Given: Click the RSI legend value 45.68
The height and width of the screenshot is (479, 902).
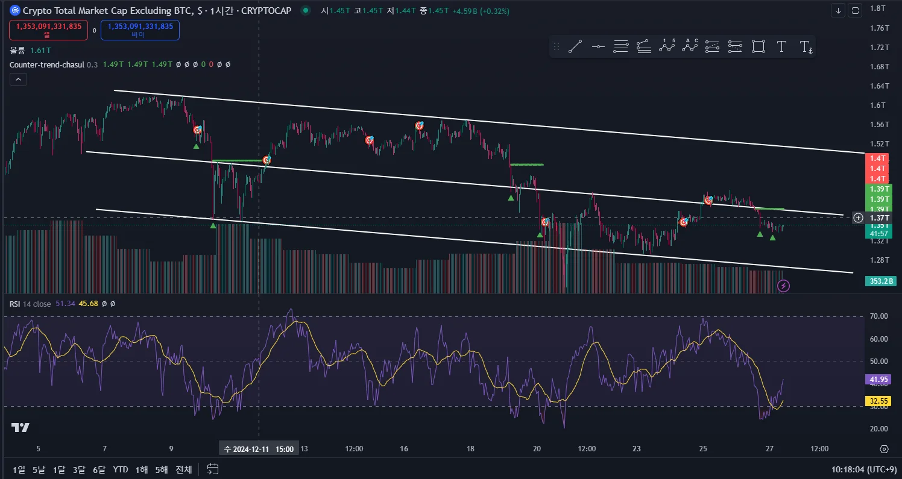Looking at the screenshot, I should pos(89,304).
